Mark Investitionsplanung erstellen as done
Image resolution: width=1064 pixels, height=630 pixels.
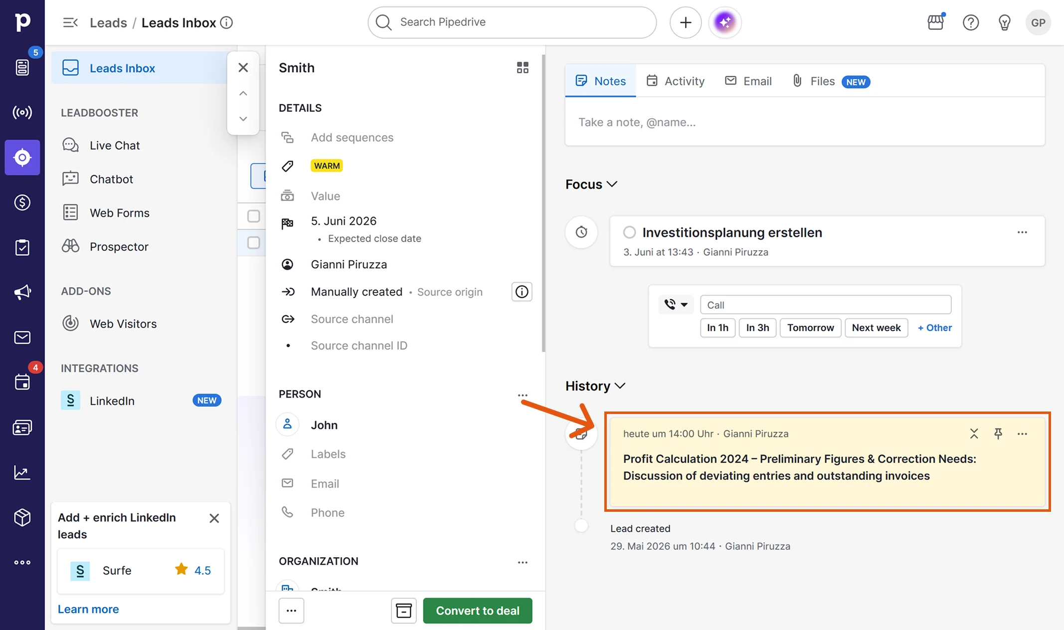coord(629,232)
